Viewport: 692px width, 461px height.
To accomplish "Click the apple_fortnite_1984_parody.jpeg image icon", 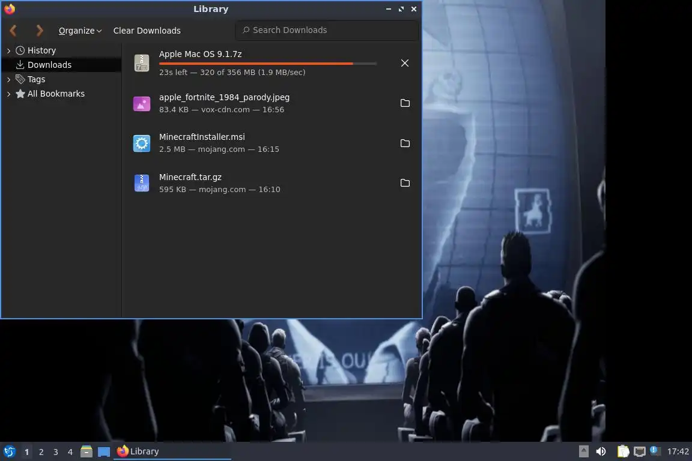I will point(142,104).
